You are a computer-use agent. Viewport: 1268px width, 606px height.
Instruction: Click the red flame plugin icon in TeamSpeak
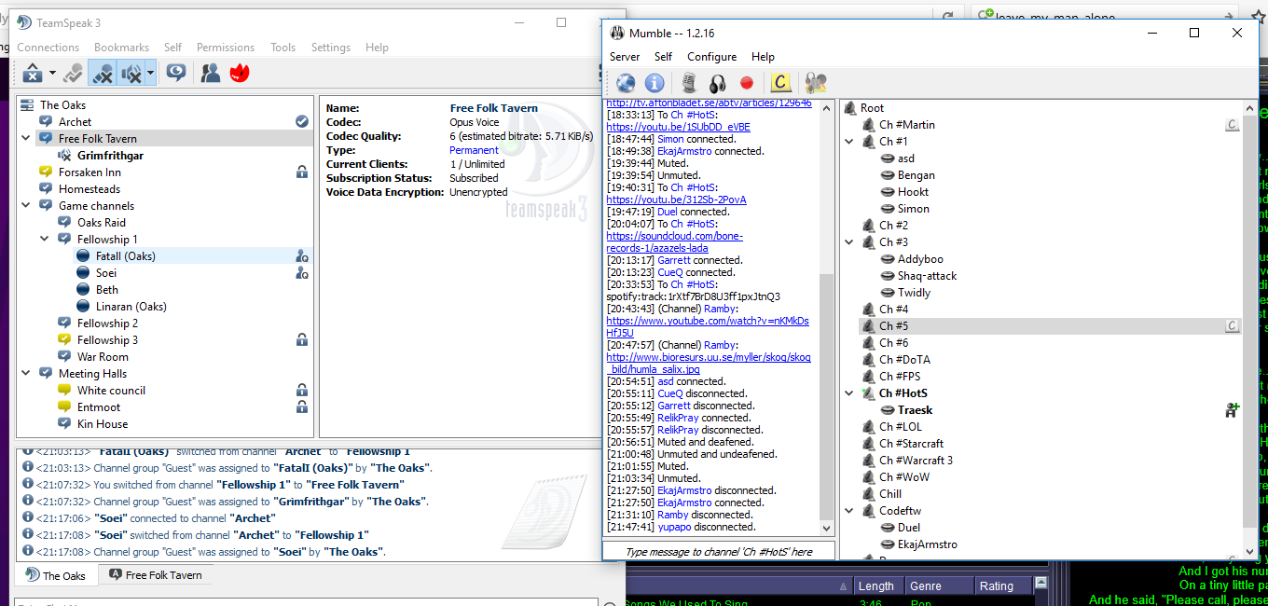[239, 72]
